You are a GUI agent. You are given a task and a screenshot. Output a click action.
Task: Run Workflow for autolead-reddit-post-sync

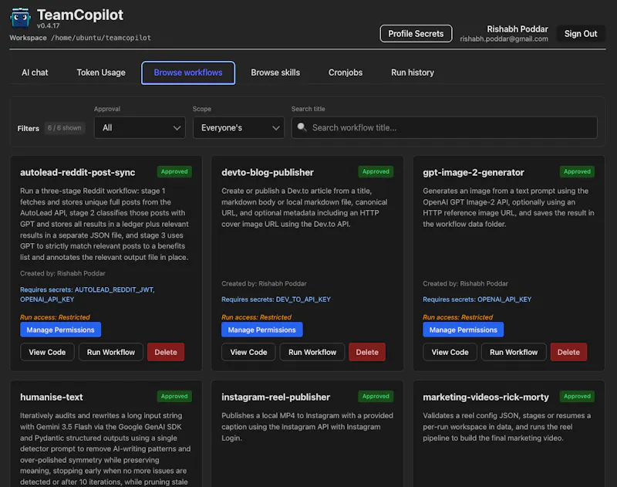(111, 352)
